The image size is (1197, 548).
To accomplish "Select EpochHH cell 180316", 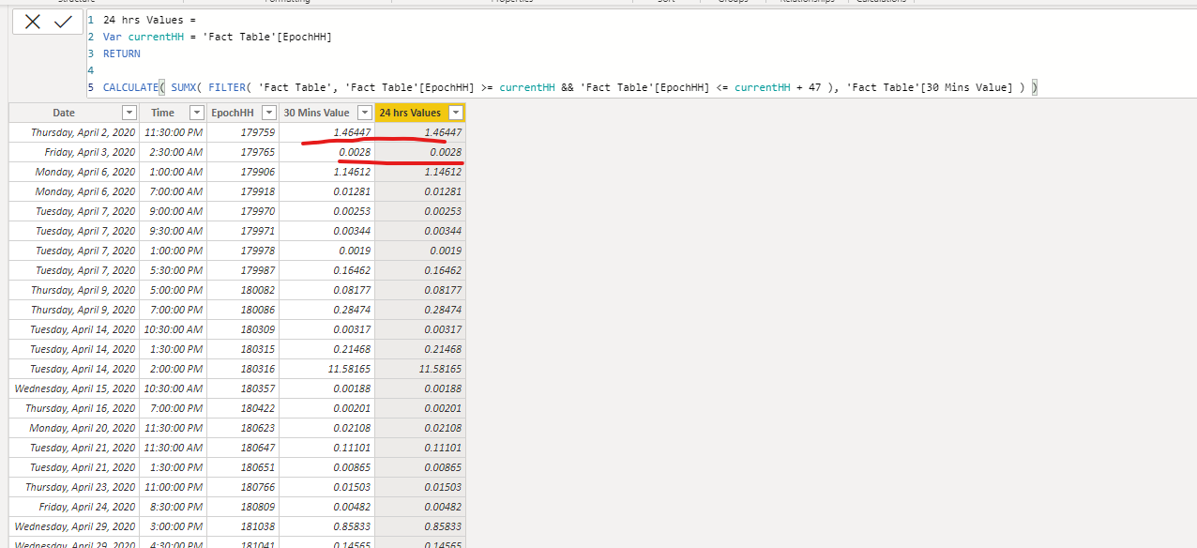I will [242, 369].
